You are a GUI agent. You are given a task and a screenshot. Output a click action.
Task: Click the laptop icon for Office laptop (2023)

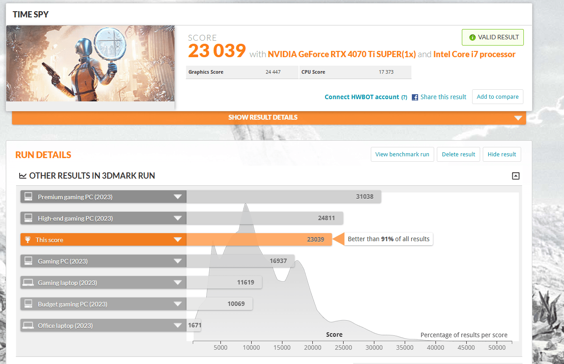click(x=28, y=325)
